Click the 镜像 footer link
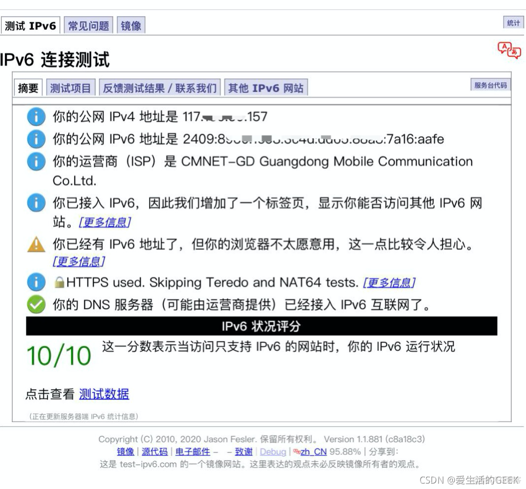This screenshot has height=489, width=526. coord(125,452)
